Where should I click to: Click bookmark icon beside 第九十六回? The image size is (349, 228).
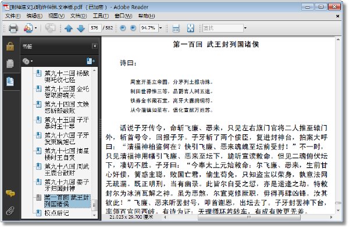point(39,136)
